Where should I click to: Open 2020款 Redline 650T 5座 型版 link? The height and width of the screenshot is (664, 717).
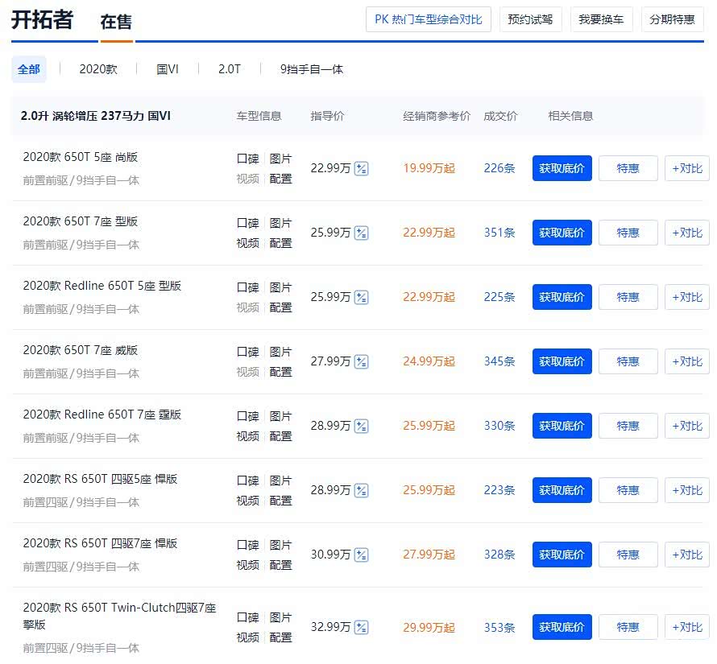click(102, 286)
